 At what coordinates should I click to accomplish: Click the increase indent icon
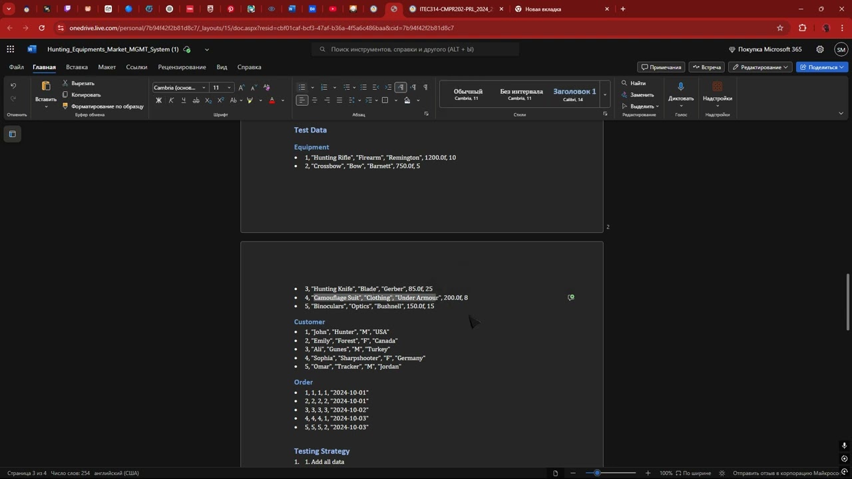click(388, 88)
